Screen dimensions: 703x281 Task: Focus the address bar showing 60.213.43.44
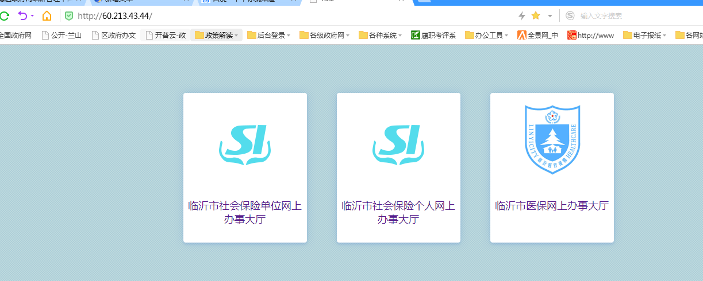tap(287, 15)
